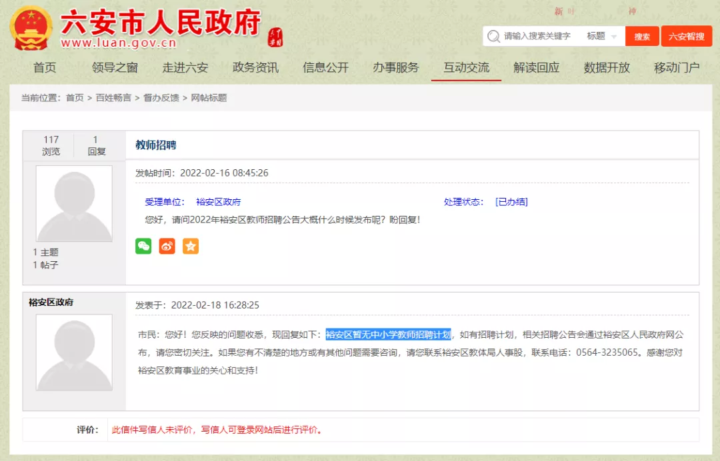
Task: Click the WeChat share icon
Action: pyautogui.click(x=143, y=246)
